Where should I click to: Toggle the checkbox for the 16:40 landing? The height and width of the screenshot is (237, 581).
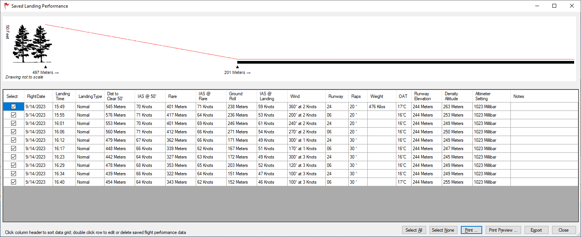14,182
